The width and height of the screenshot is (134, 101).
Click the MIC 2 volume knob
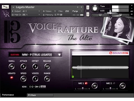coord(123,86)
